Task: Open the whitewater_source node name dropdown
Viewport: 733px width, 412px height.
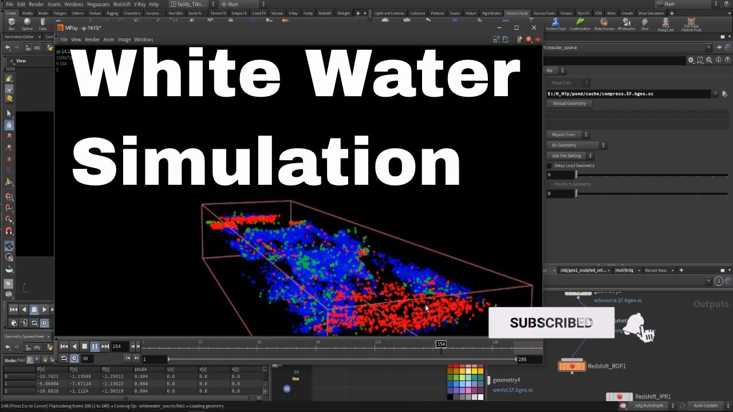Action: [709, 47]
